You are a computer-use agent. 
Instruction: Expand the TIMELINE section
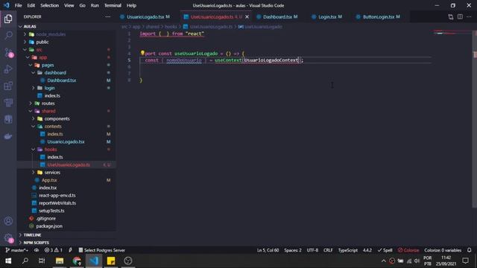[67, 235]
